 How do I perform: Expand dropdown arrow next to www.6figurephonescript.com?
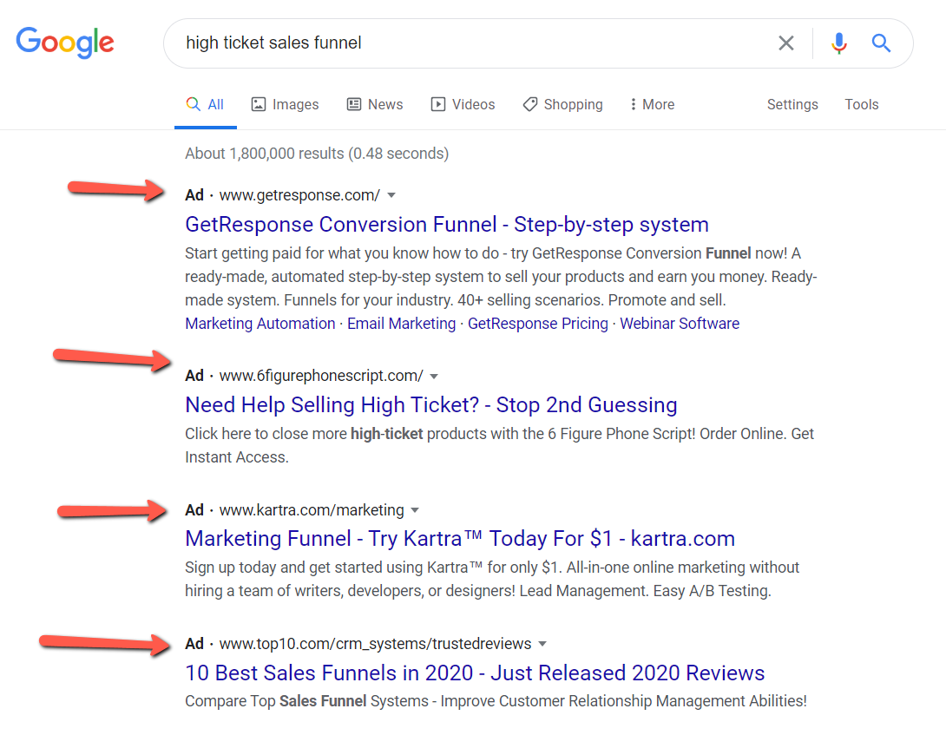pos(434,377)
